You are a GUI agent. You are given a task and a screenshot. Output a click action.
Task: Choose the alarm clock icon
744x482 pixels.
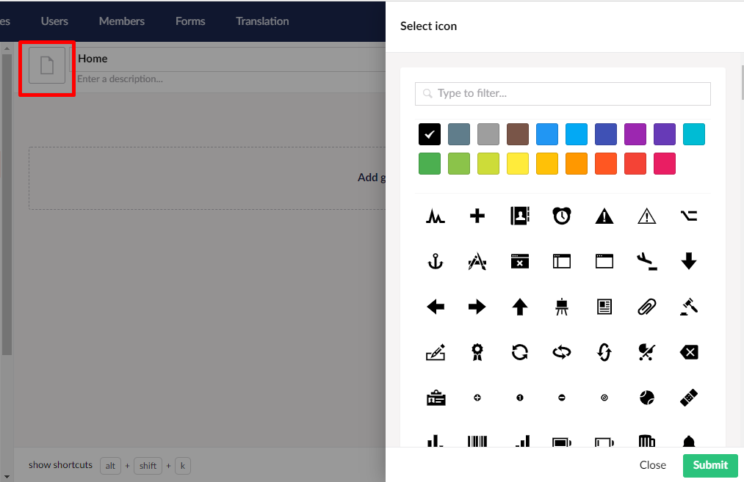tap(561, 216)
